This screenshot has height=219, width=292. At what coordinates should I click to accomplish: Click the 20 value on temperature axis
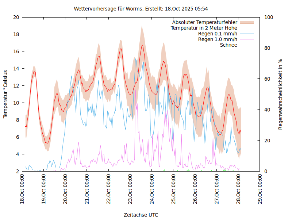click(x=16, y=17)
